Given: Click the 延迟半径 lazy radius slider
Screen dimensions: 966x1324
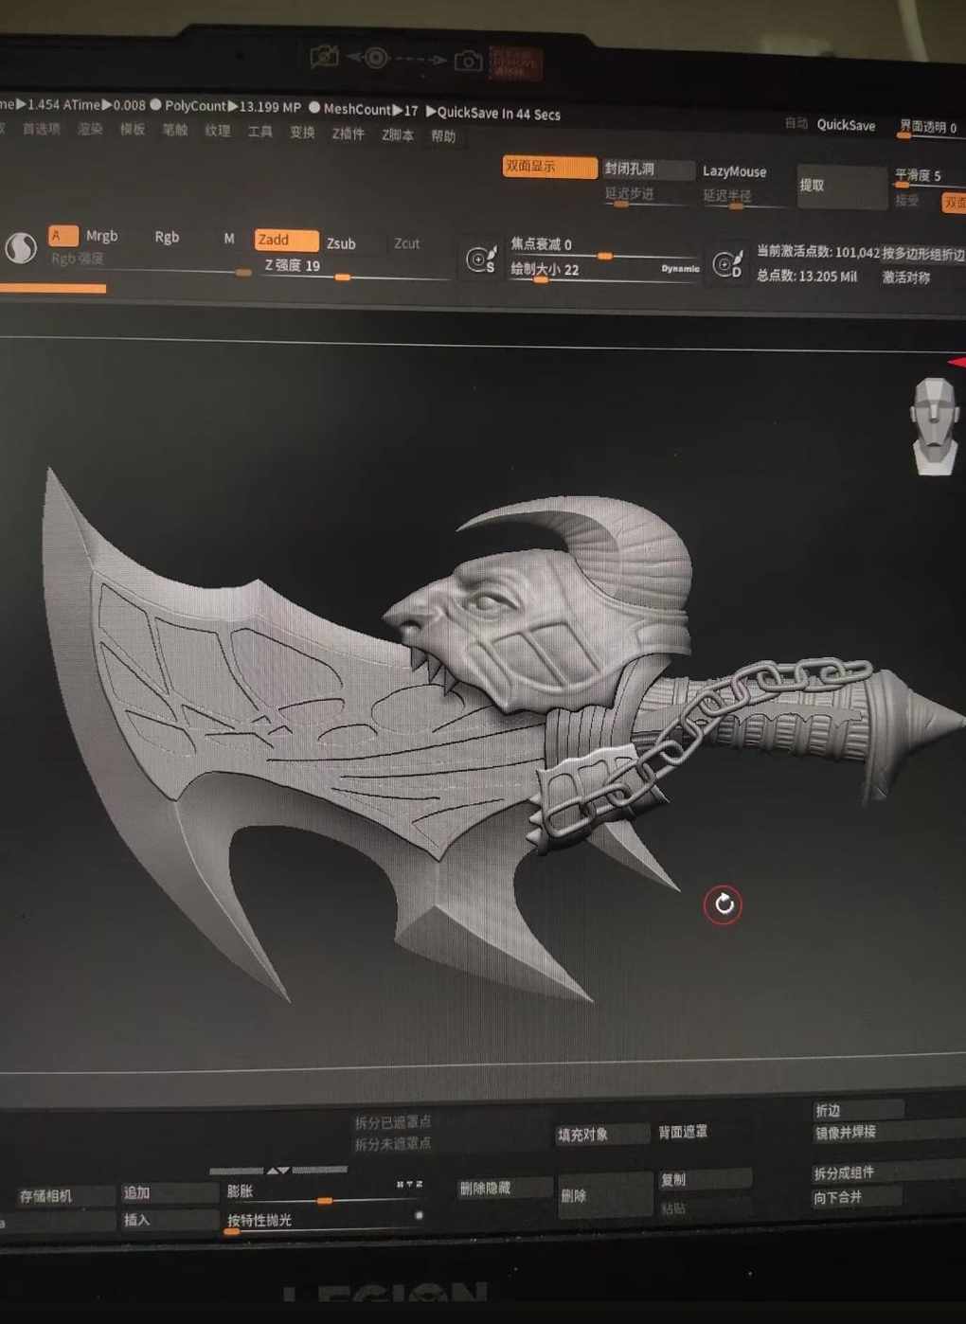Looking at the screenshot, I should pos(743,197).
